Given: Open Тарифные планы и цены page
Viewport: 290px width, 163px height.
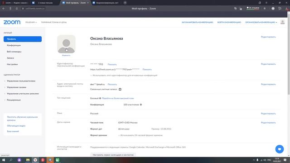Looking at the screenshot, I should point(54,22).
